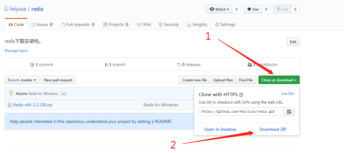Expand the commit message ellipsis button

coord(63,94)
